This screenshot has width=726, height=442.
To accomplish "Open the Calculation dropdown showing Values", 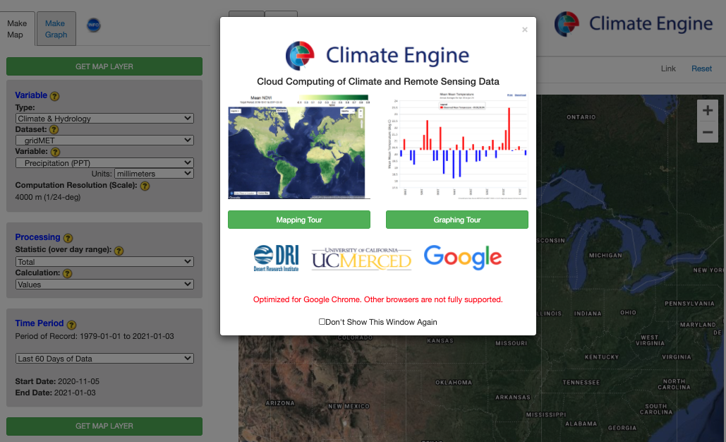I will [104, 284].
